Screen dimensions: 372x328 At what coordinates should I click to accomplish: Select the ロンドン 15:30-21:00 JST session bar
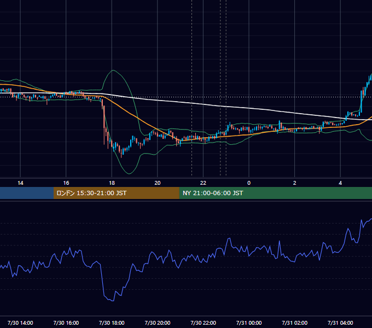point(116,193)
